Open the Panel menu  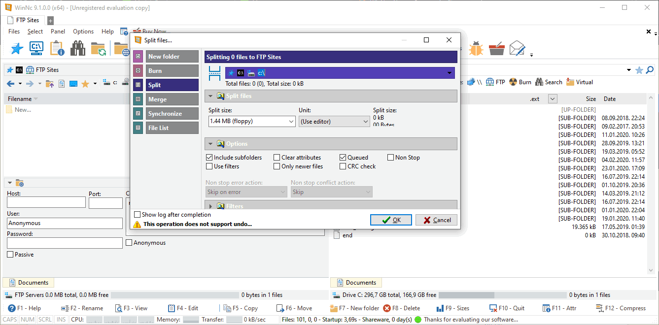(x=58, y=32)
